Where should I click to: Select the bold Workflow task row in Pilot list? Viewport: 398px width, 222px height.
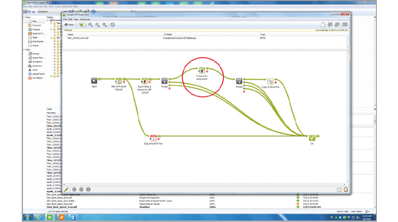(209, 207)
